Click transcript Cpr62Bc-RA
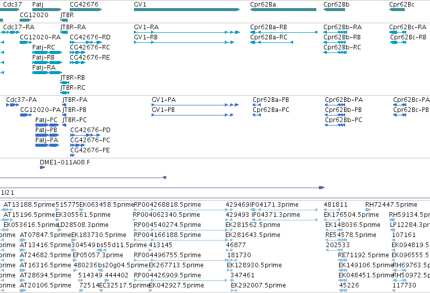The height and width of the screenshot is (293, 430). tap(398, 32)
